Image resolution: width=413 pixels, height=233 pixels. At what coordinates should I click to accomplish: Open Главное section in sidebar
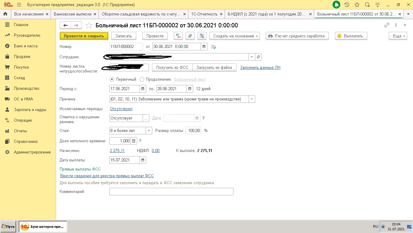pos(21,25)
